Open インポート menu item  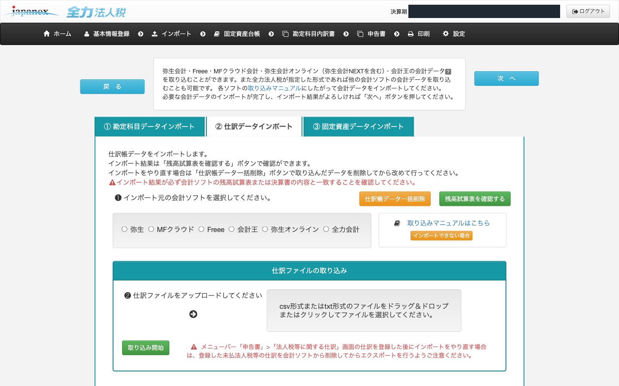tap(172, 34)
